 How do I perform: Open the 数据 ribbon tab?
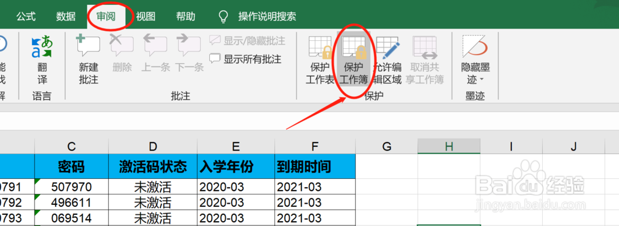66,17
